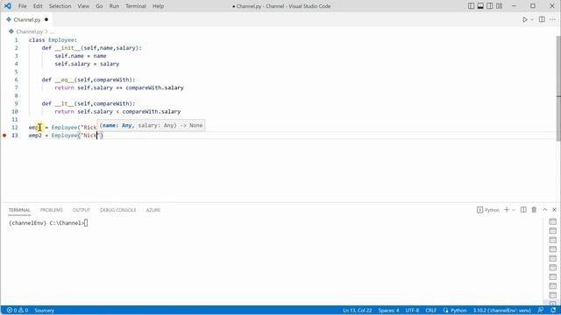The width and height of the screenshot is (561, 315).
Task: Open the Edit menu
Action: 38,6
